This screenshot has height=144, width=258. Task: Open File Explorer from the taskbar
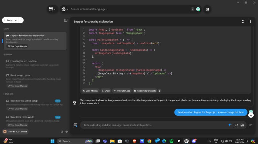point(112,141)
